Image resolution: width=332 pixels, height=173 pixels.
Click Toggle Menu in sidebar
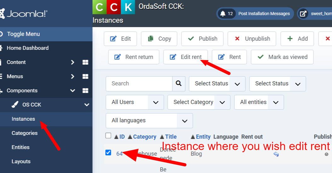[46, 34]
